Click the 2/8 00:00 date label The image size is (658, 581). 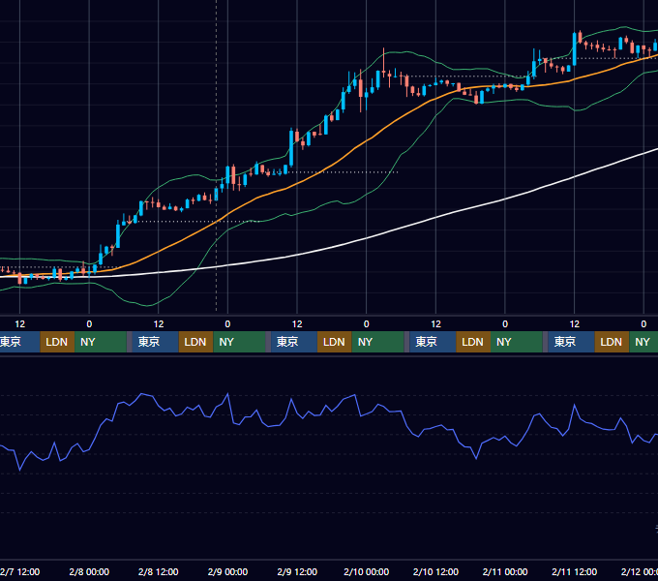(x=89, y=571)
